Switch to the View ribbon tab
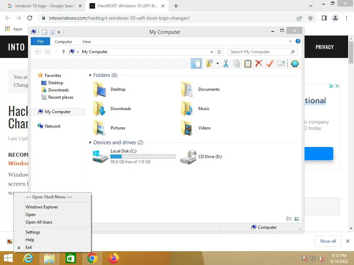Viewport: 354px width, 265px height. point(86,42)
